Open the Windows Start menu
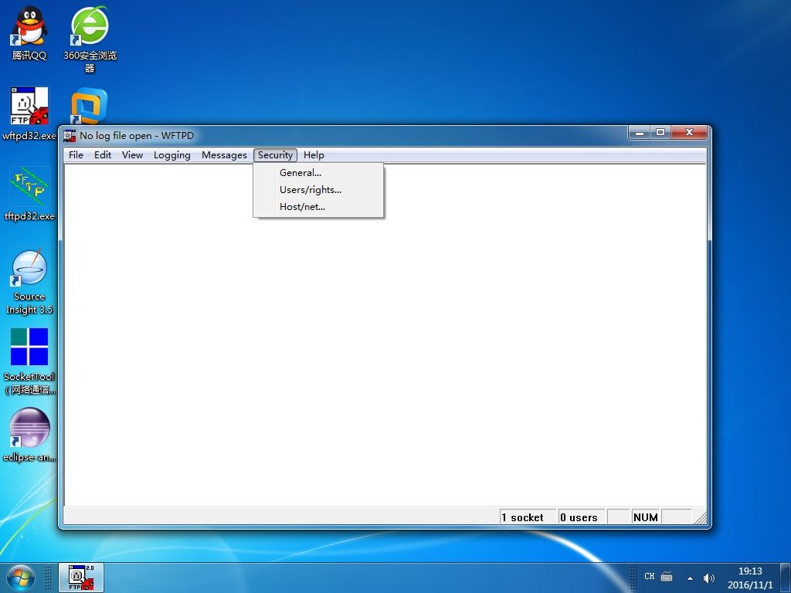The width and height of the screenshot is (791, 593). pyautogui.click(x=21, y=578)
